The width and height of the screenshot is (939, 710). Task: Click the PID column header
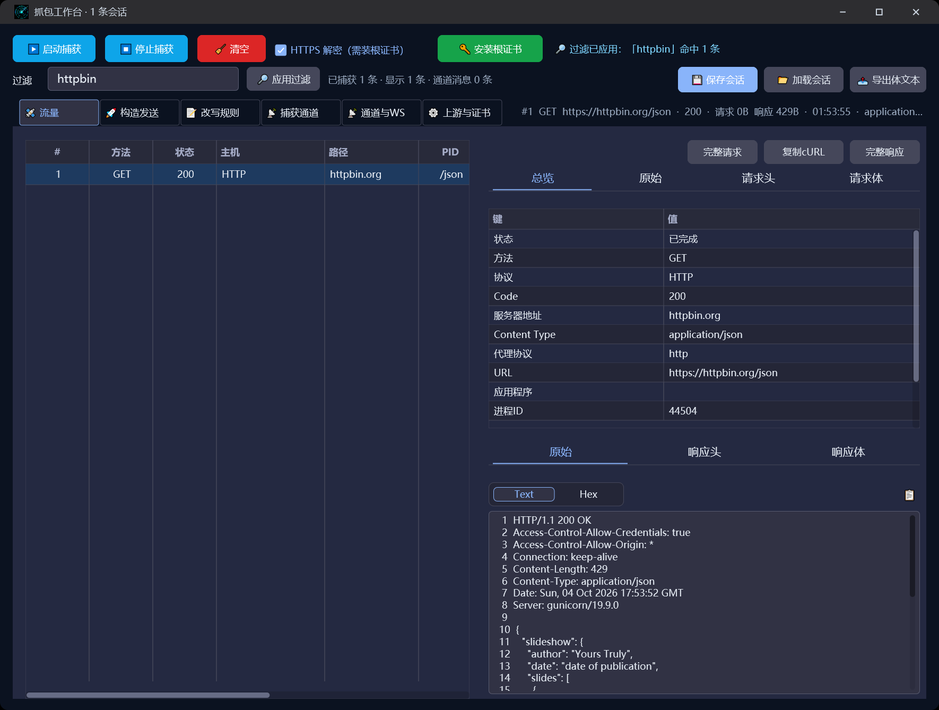444,152
